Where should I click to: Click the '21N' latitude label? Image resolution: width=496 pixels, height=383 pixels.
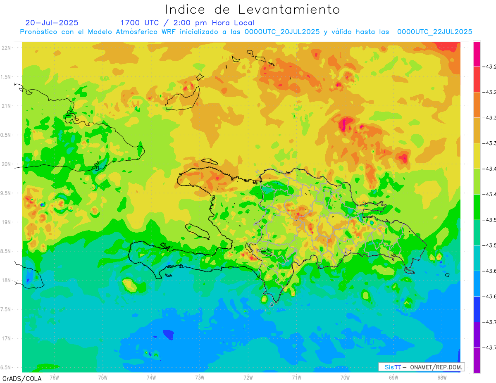[x=7, y=106]
